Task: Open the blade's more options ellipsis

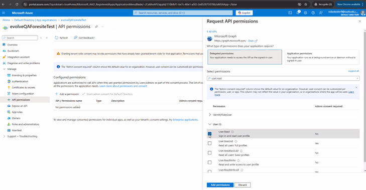Action: pos(102,27)
